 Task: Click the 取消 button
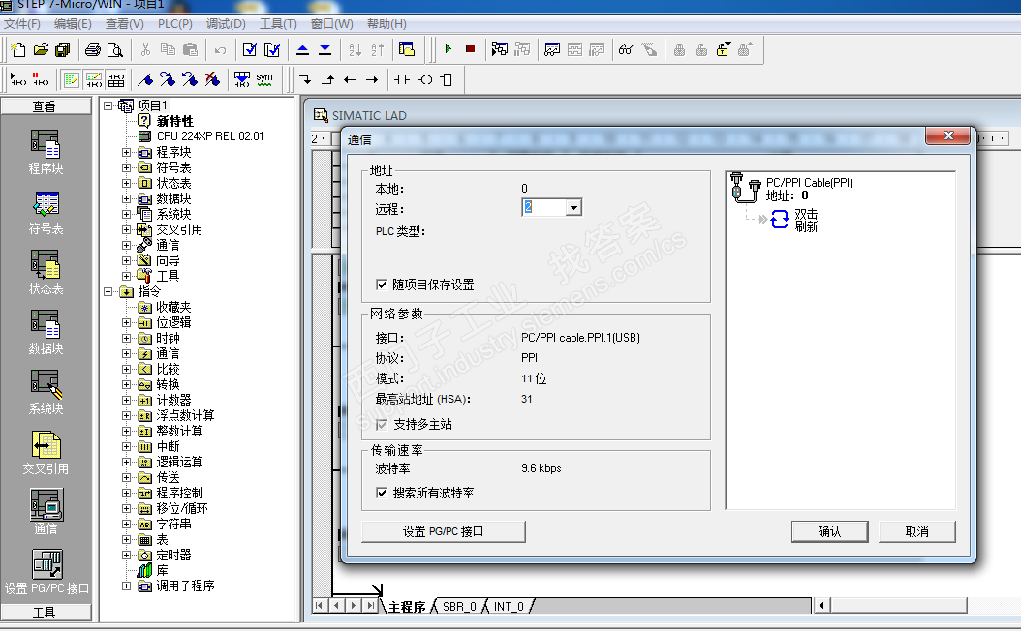coord(916,531)
